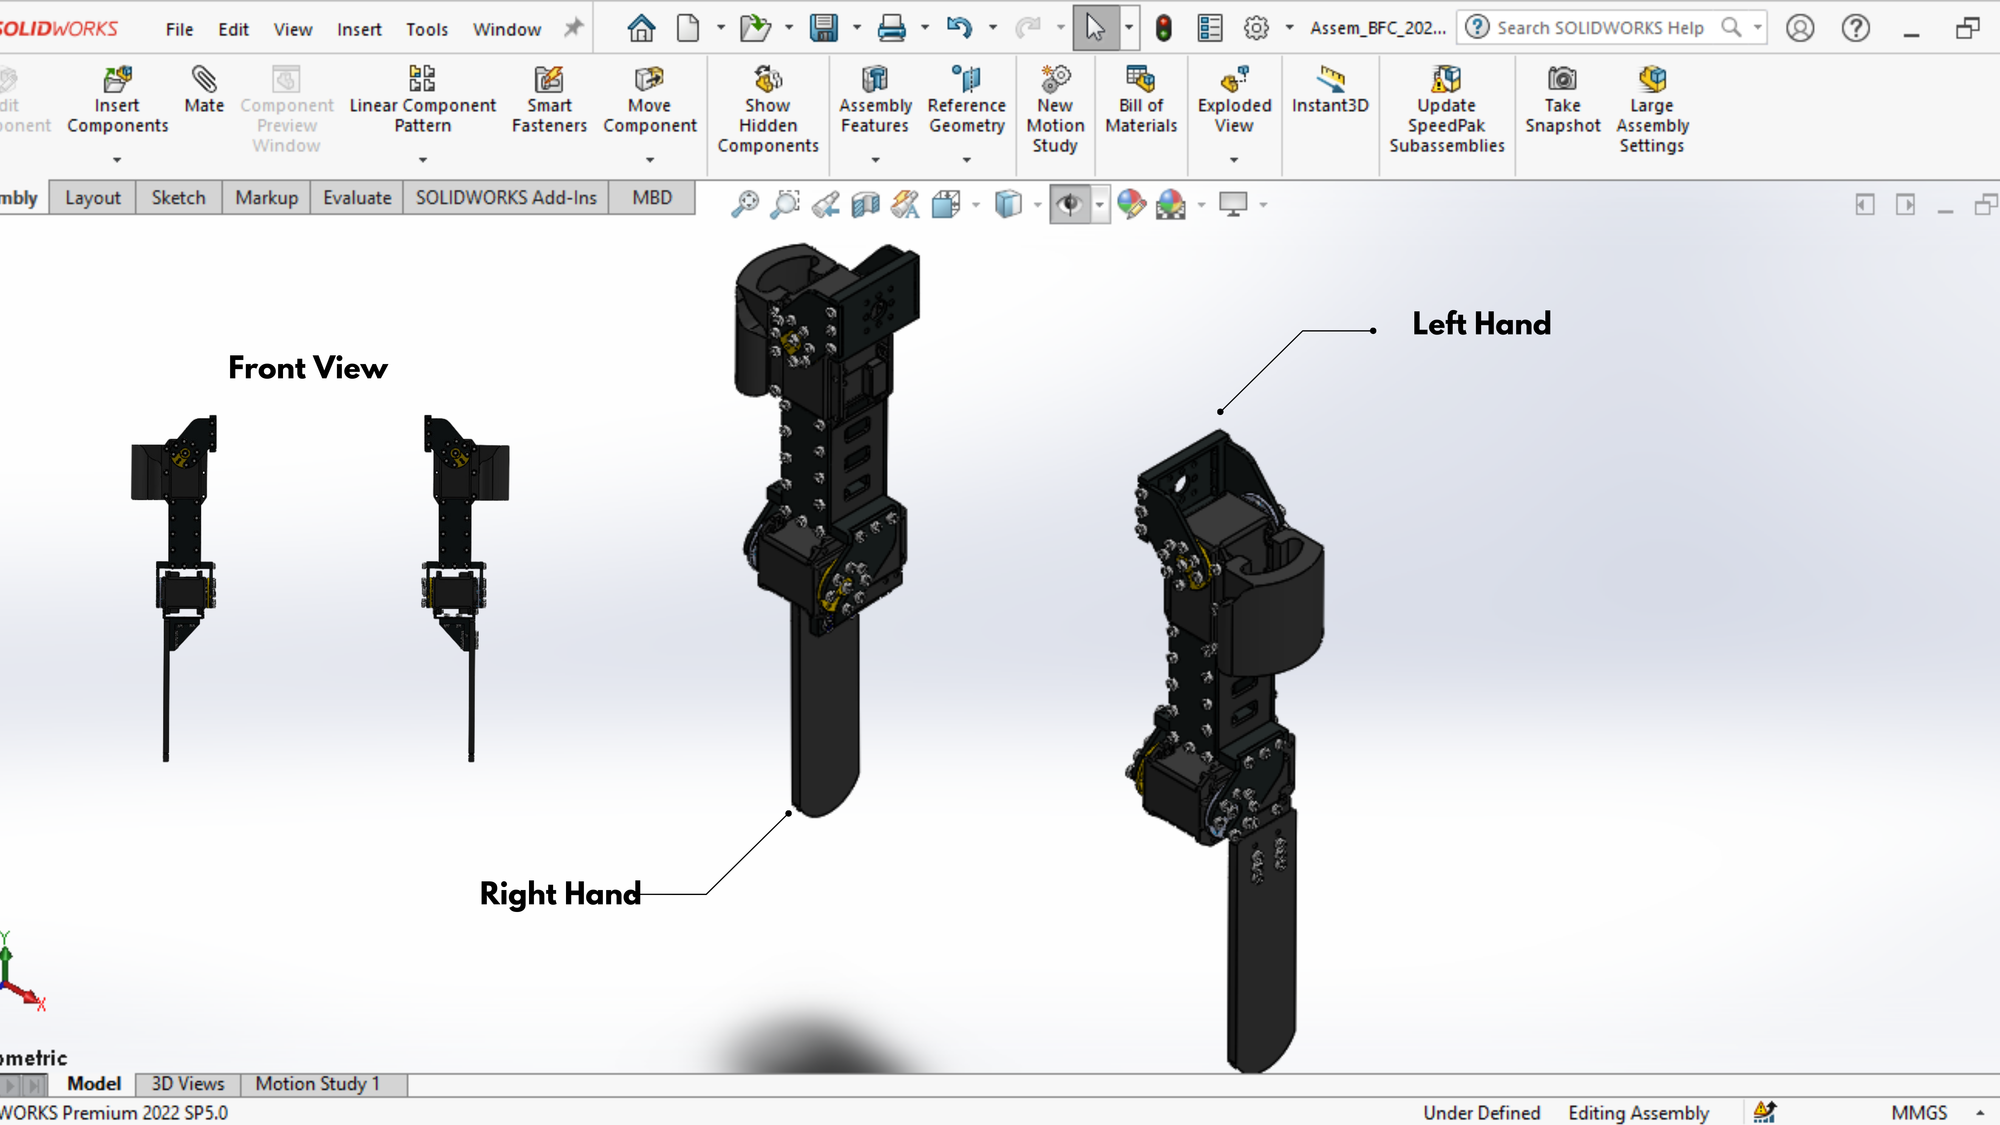Switch to the Evaluate tab
This screenshot has width=2000, height=1125.
357,198
